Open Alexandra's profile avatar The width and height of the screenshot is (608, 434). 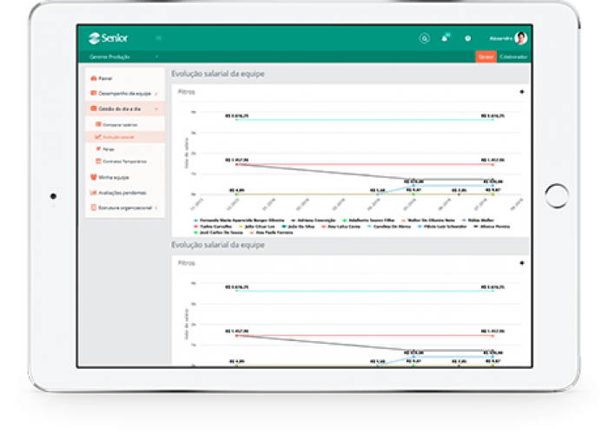coord(520,38)
